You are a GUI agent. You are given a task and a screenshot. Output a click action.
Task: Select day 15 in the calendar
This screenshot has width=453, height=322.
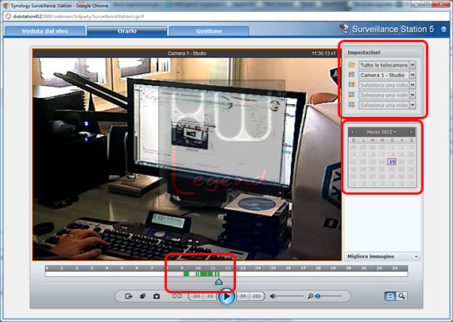392,162
